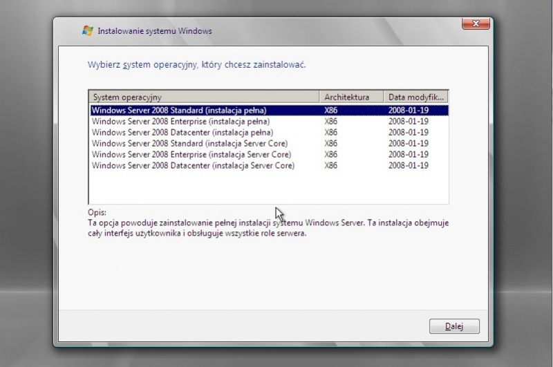Click empty area below the OS list entries
The image size is (553, 367).
268,187
